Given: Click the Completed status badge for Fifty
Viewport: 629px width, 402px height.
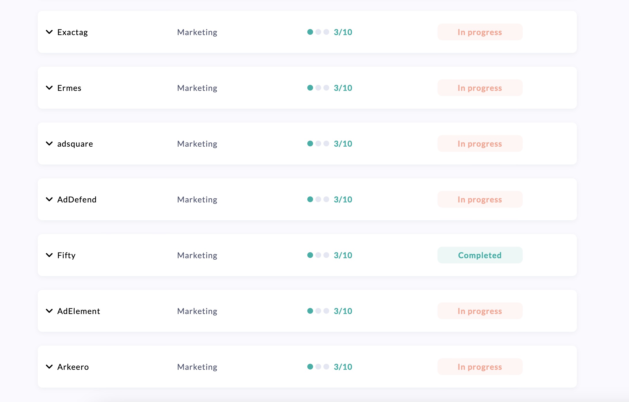Looking at the screenshot, I should point(480,255).
